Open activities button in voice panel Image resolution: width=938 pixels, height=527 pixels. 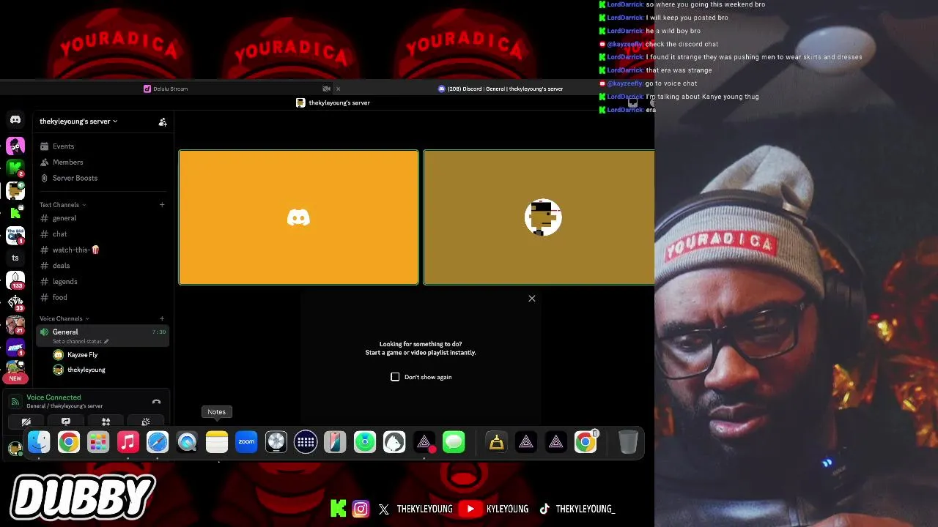(106, 422)
